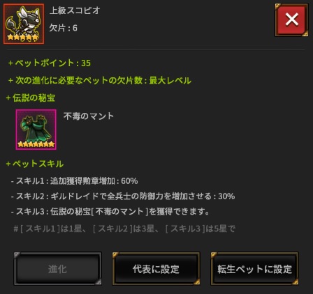This screenshot has width=313, height=294.
Task: Select the ペットスキル section header
Action: [x=35, y=164]
